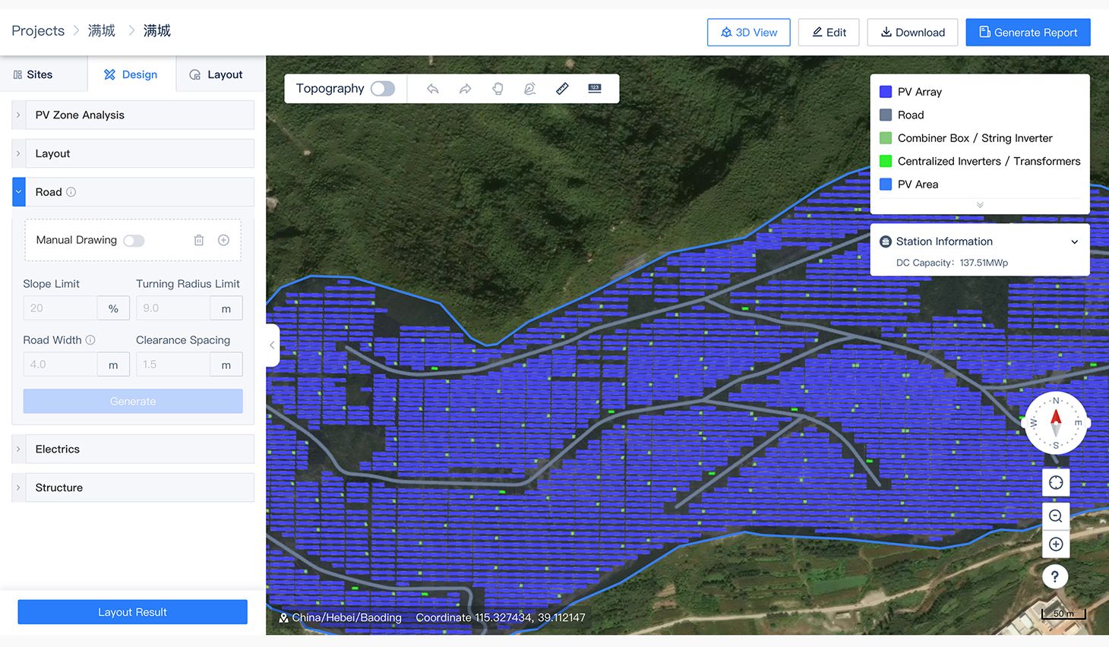Add a manual road with plus icon
1109x647 pixels.
[x=224, y=240]
